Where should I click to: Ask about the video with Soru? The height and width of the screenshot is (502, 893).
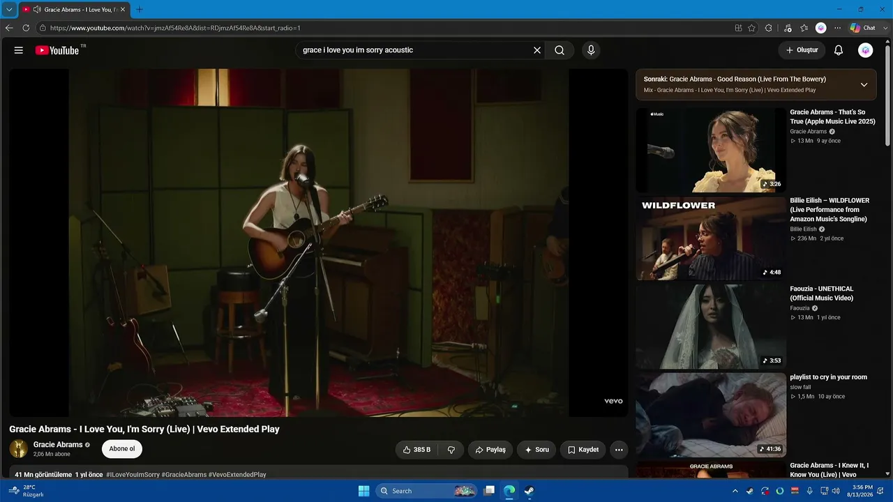[x=536, y=450]
